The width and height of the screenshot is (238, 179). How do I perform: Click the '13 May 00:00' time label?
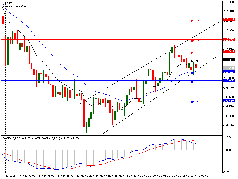coord(85,176)
